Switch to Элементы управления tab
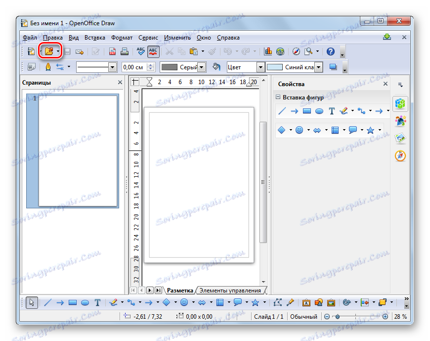The width and height of the screenshot is (430, 341). (230, 291)
